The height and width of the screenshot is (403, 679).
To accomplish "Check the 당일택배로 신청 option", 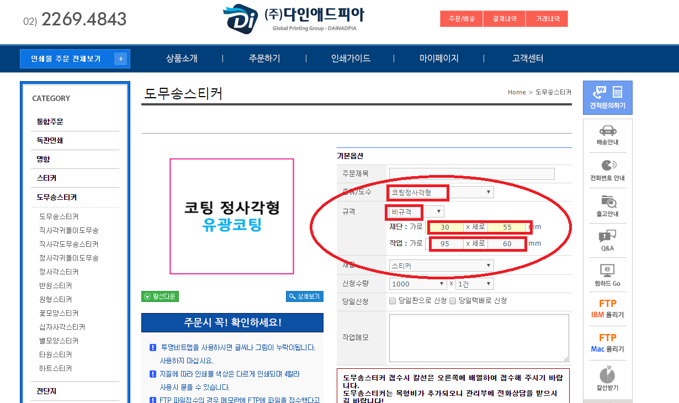I will (453, 301).
